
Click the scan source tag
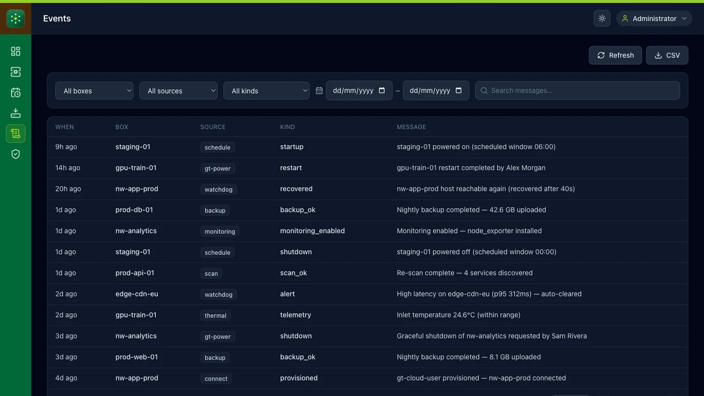coord(211,274)
